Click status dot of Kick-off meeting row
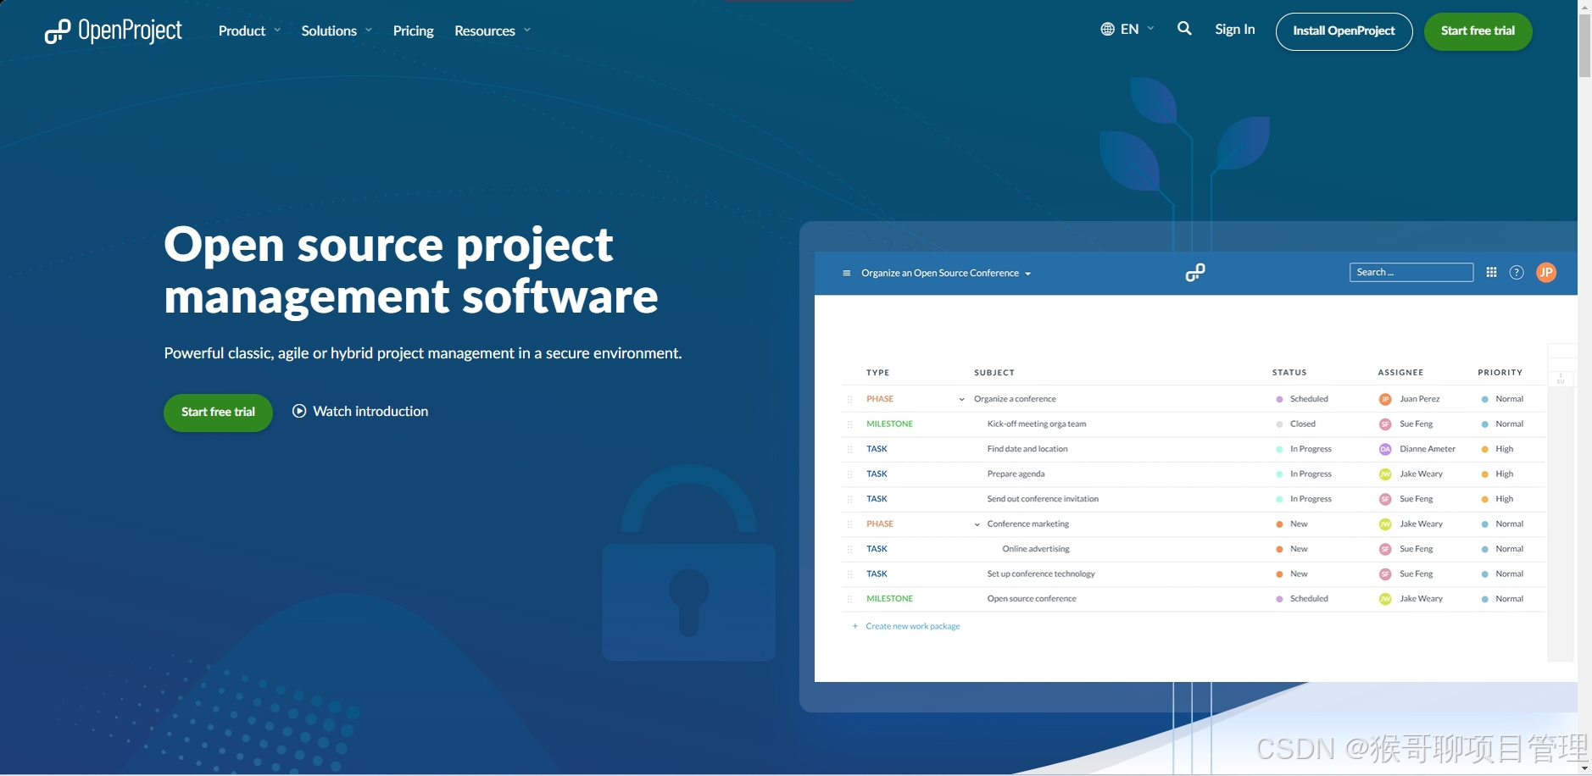This screenshot has height=776, width=1592. pyautogui.click(x=1279, y=424)
